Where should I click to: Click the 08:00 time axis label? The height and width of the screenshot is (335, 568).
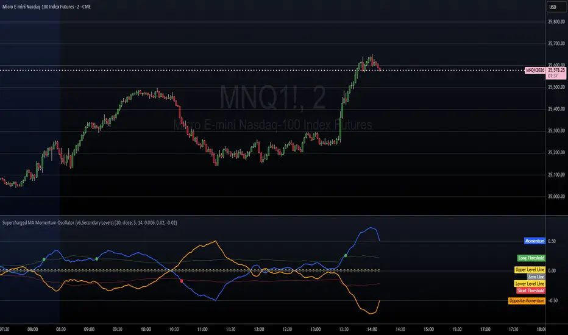[x=32, y=329]
